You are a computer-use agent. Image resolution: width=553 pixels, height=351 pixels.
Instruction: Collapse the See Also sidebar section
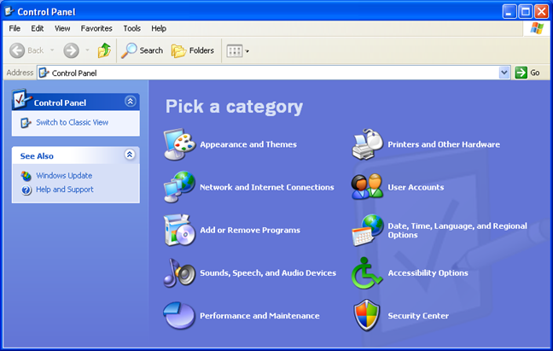pos(130,155)
